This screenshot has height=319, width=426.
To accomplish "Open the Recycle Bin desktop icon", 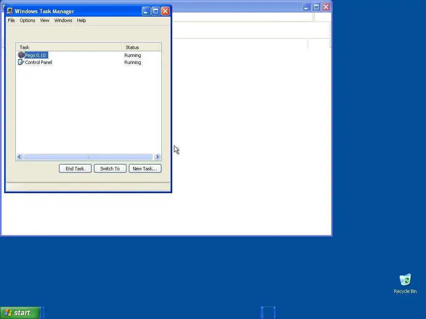I will coord(405,283).
